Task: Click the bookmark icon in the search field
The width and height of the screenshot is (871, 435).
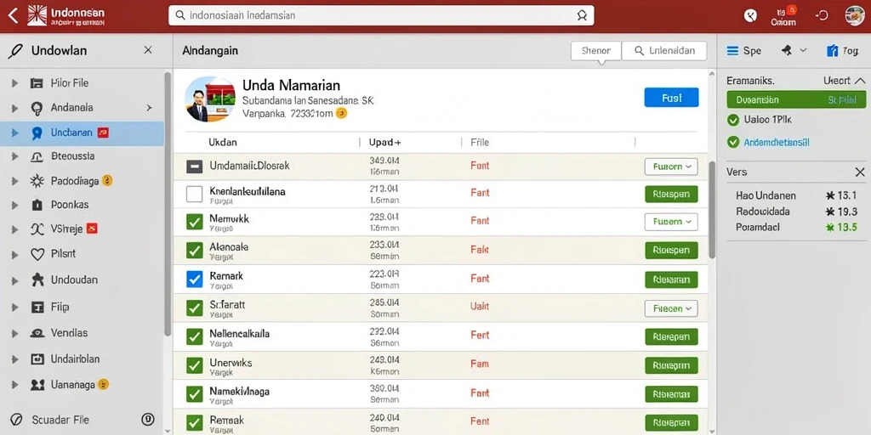Action: pos(582,15)
